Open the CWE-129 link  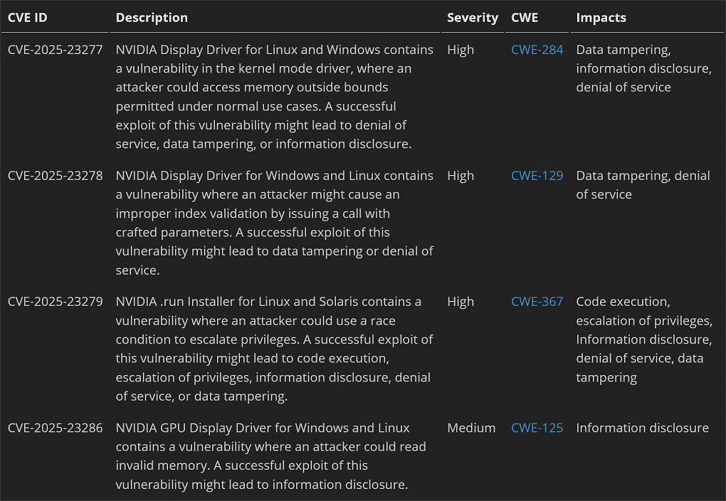point(537,176)
